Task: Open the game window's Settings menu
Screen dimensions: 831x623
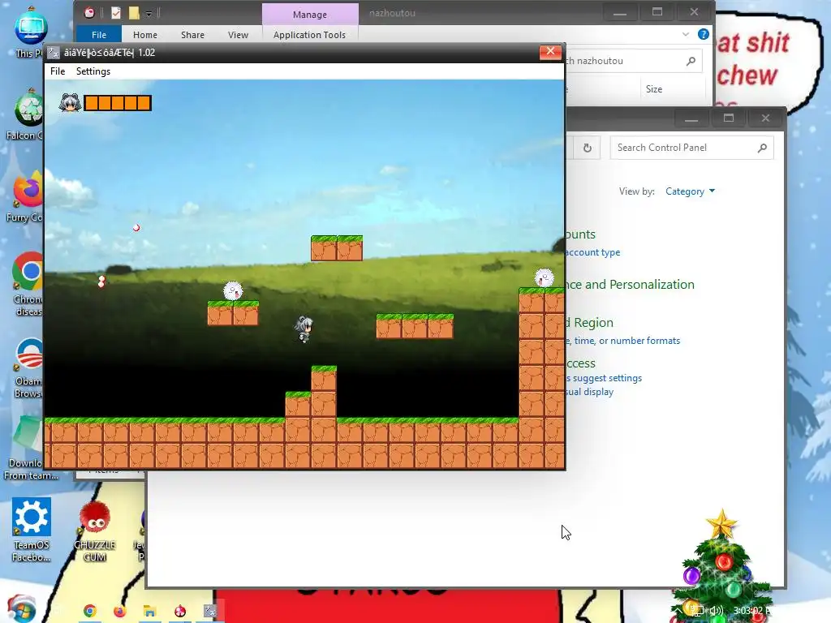Action: click(x=93, y=71)
